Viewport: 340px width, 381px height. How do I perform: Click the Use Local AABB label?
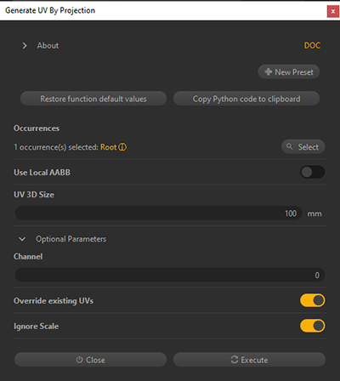pos(42,173)
